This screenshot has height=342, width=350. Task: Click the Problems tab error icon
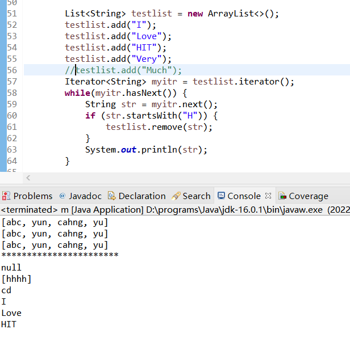tap(6, 196)
